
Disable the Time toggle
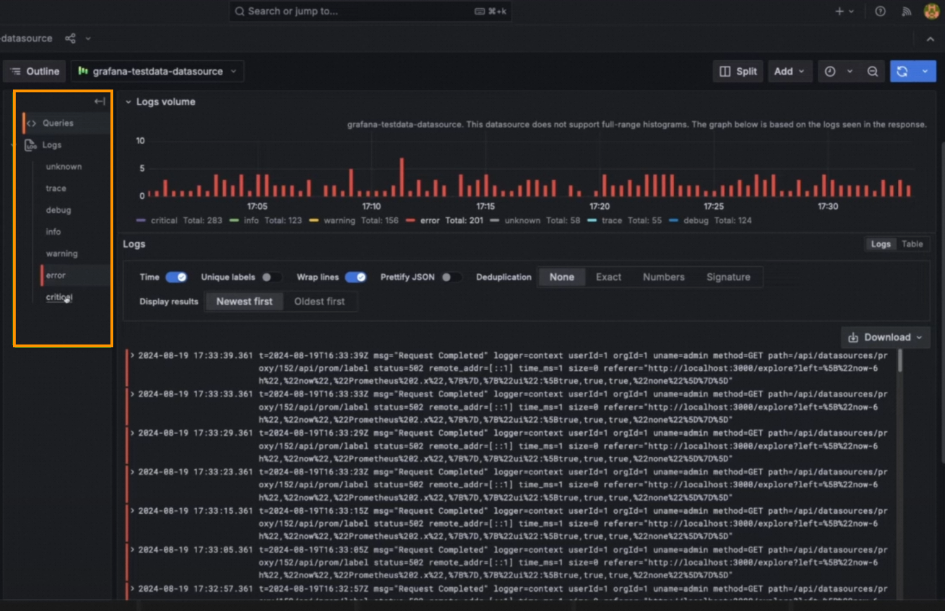point(176,277)
